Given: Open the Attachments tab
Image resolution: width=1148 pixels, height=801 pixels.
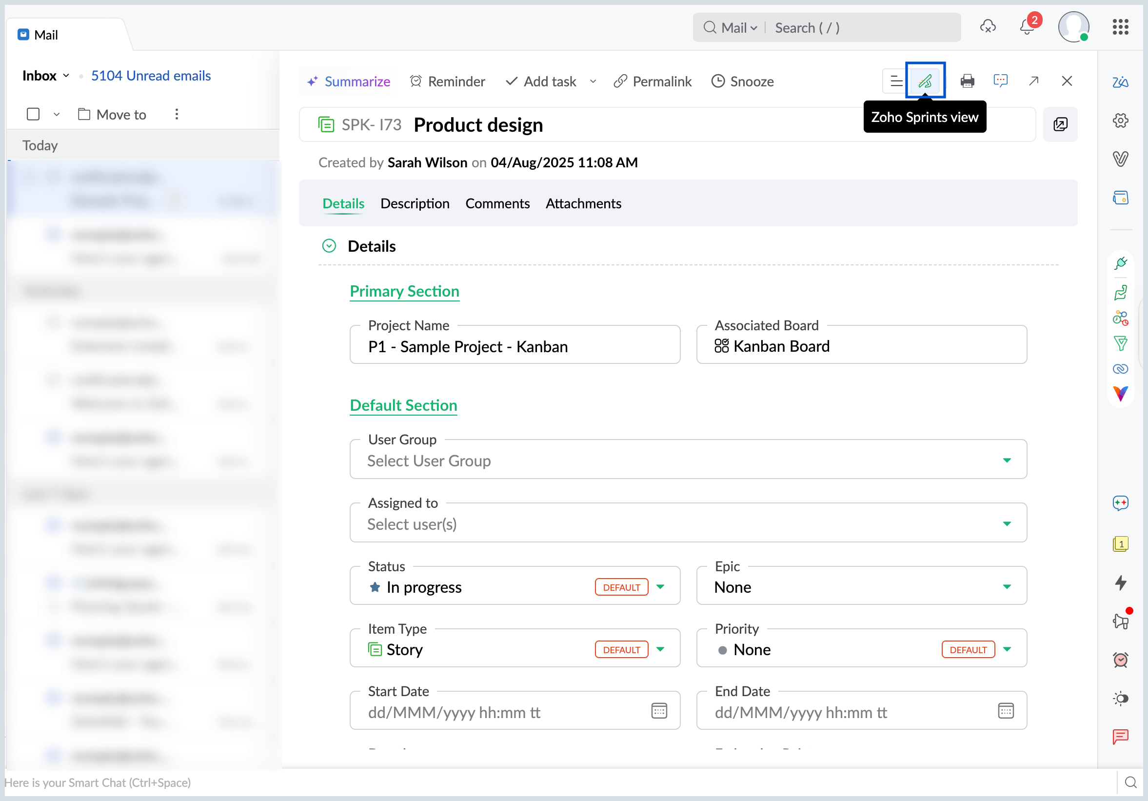Looking at the screenshot, I should coord(583,203).
